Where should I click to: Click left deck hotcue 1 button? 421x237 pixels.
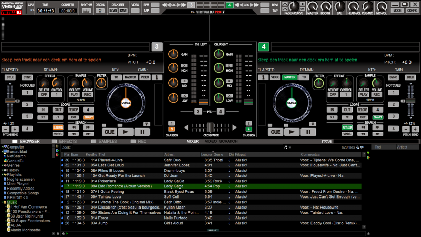coord(27,93)
